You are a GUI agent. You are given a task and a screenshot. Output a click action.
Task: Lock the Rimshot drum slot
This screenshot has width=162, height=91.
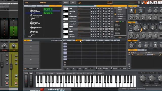point(92,34)
